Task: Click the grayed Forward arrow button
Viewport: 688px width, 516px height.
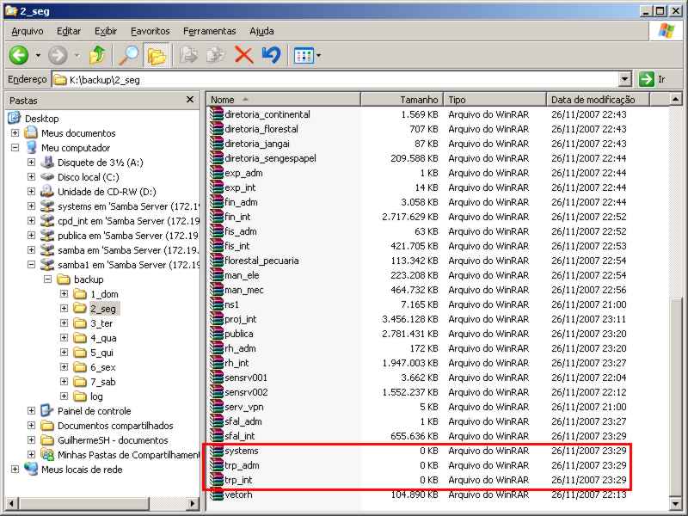Action: [58, 55]
